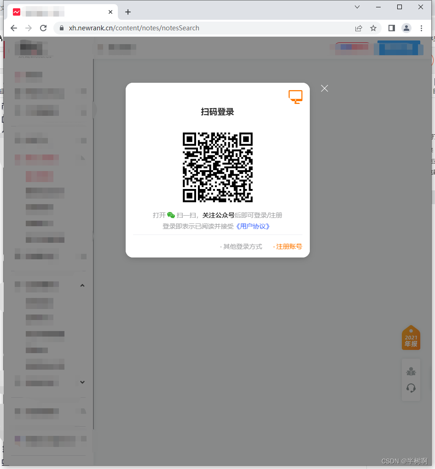Switch to computer login via orange monitor icon
This screenshot has height=469, width=435.
coord(295,97)
